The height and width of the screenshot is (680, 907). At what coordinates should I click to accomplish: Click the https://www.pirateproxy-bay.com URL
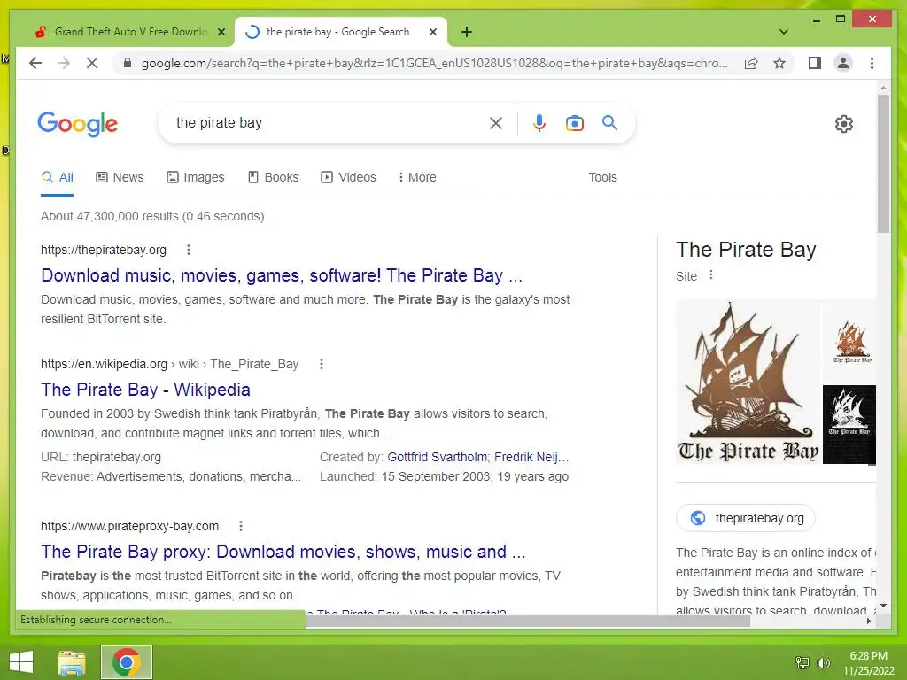point(129,526)
